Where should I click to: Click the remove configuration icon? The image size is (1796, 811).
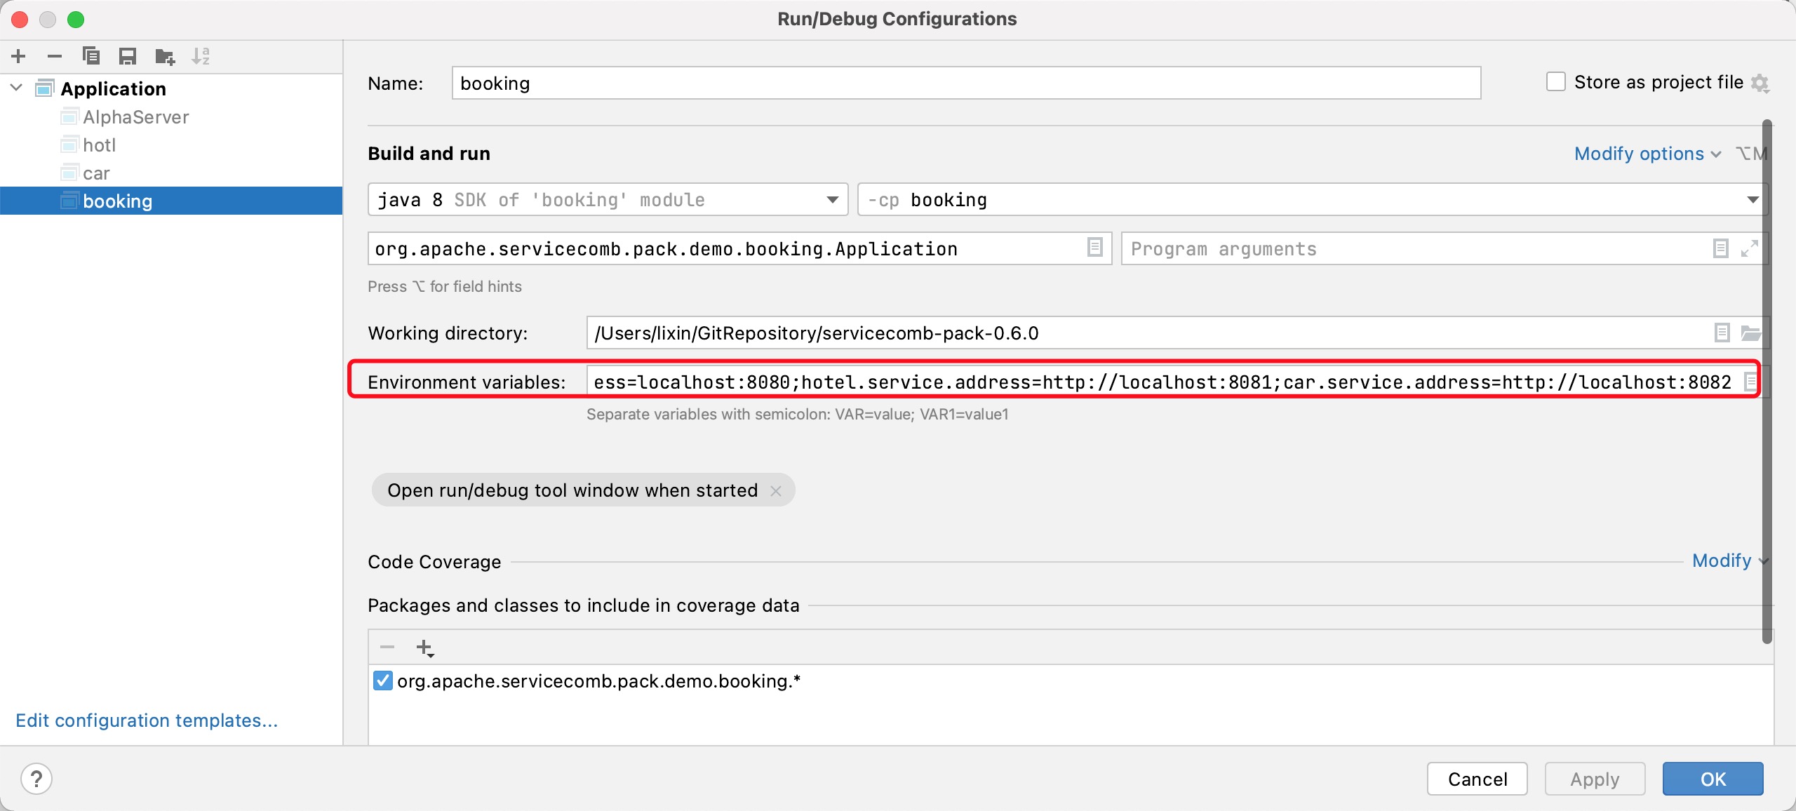[54, 55]
